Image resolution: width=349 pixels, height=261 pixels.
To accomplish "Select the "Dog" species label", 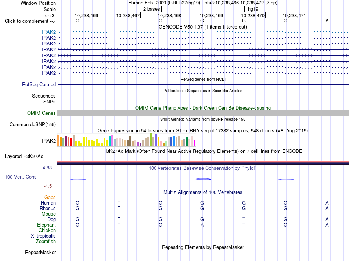I will click(x=52, y=220).
